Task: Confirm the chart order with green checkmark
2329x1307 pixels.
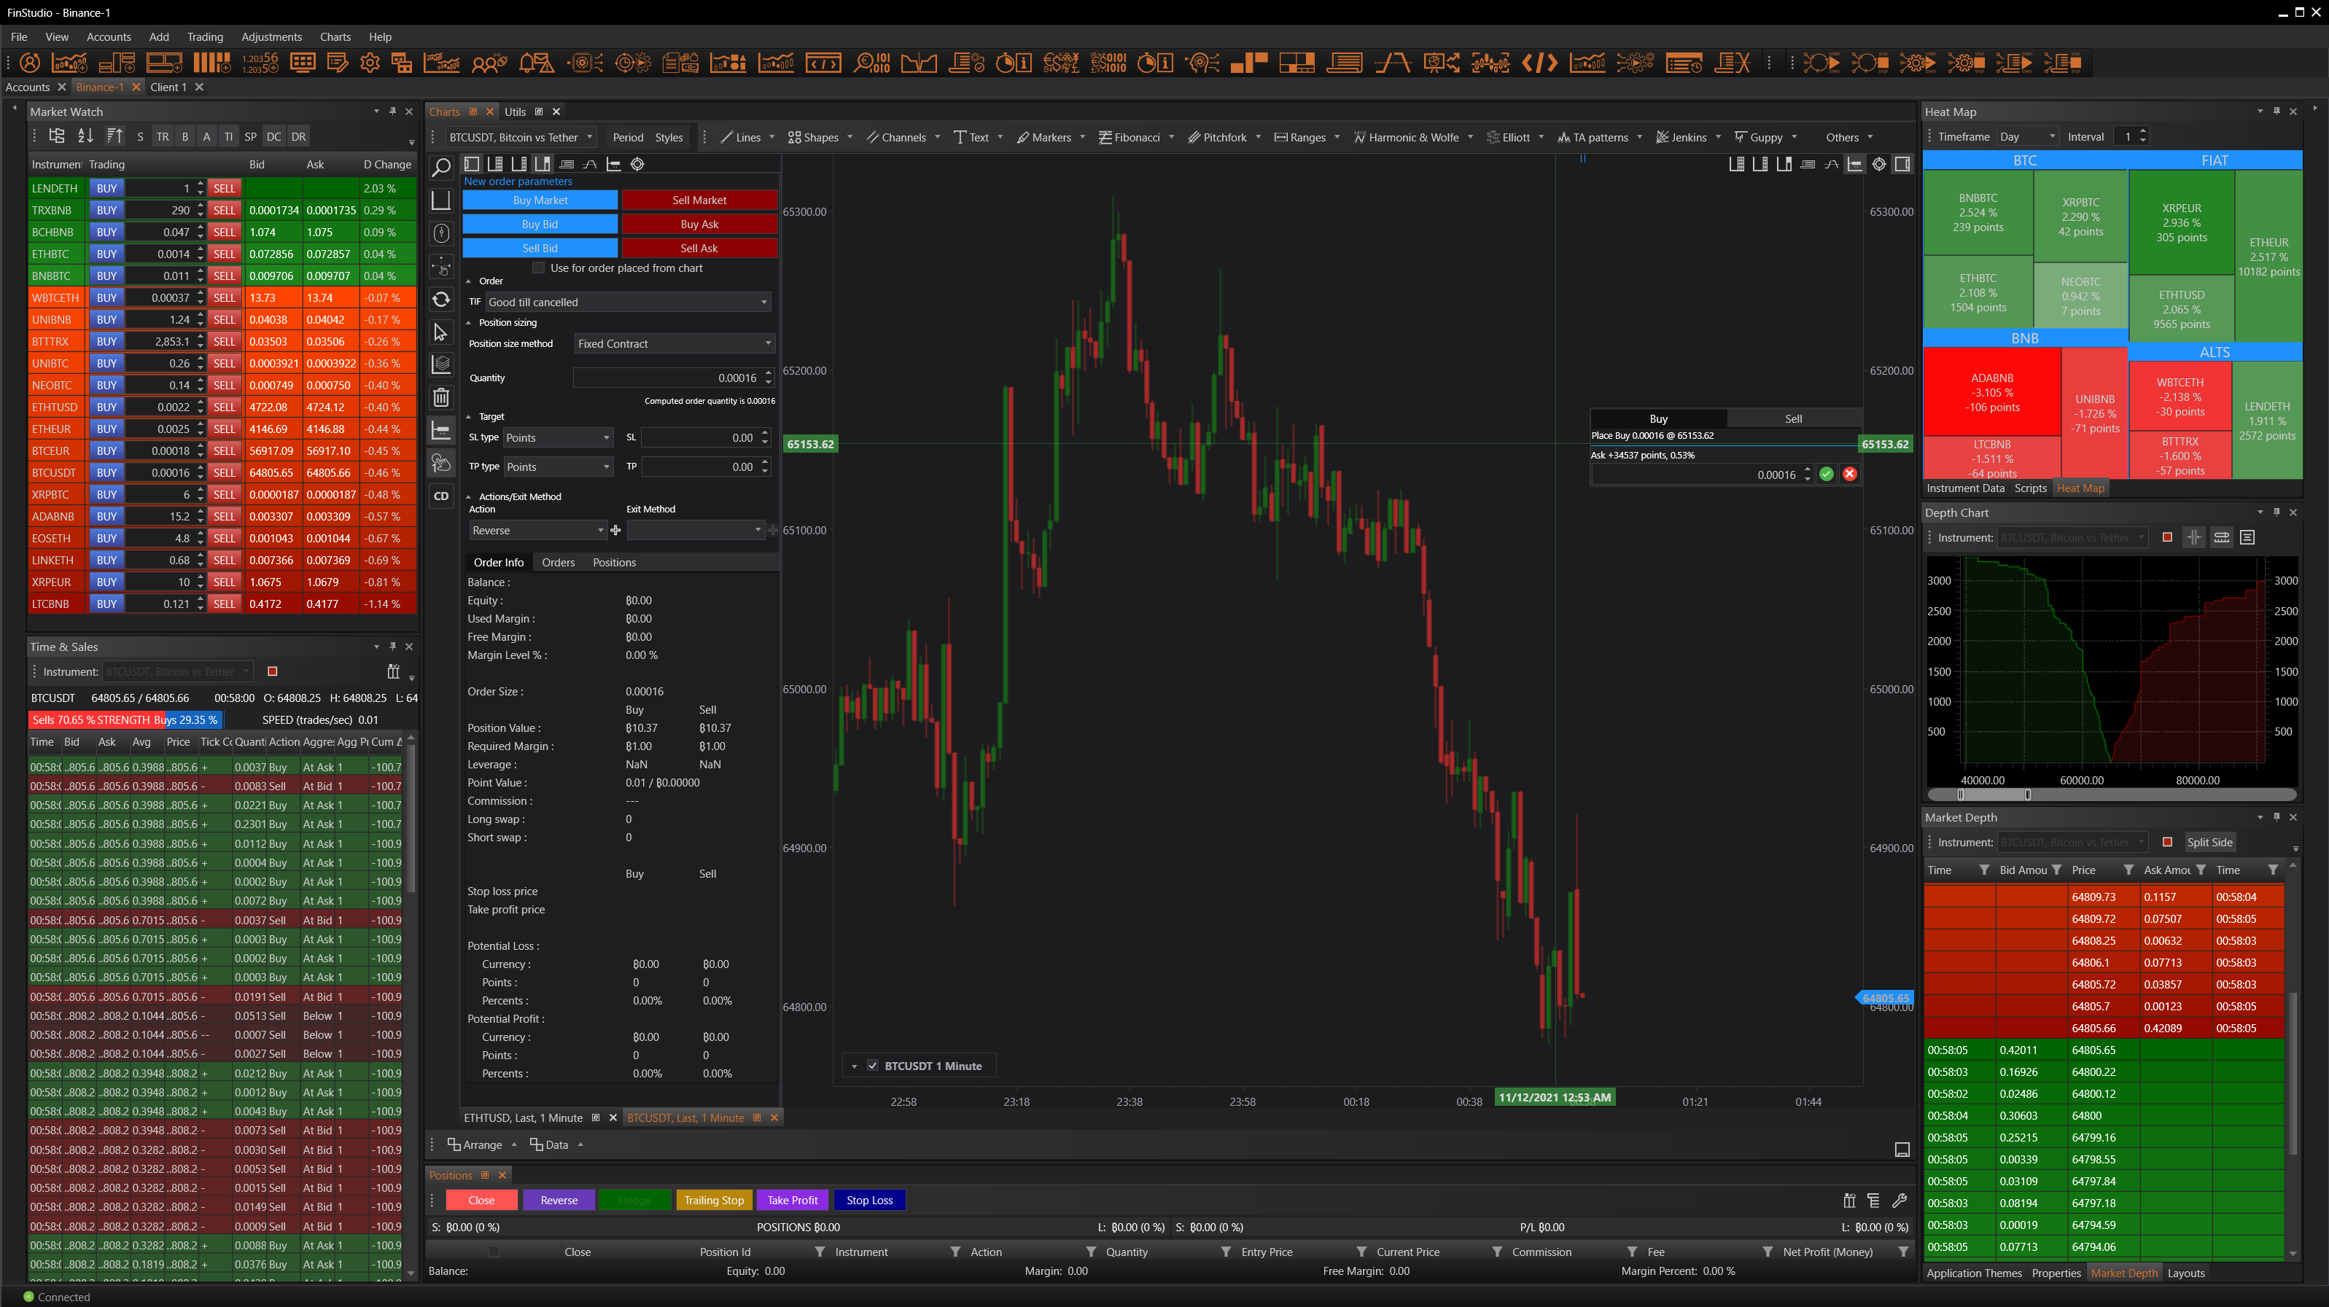Action: click(1827, 475)
